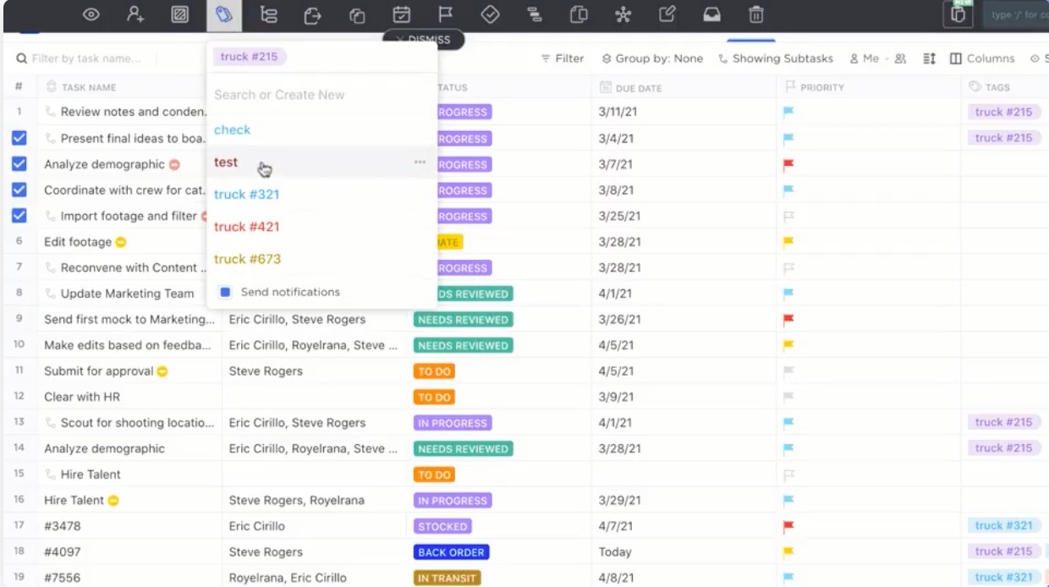This screenshot has height=587, width=1049.
Task: Toggle the Send notifications checkbox
Action: point(225,292)
